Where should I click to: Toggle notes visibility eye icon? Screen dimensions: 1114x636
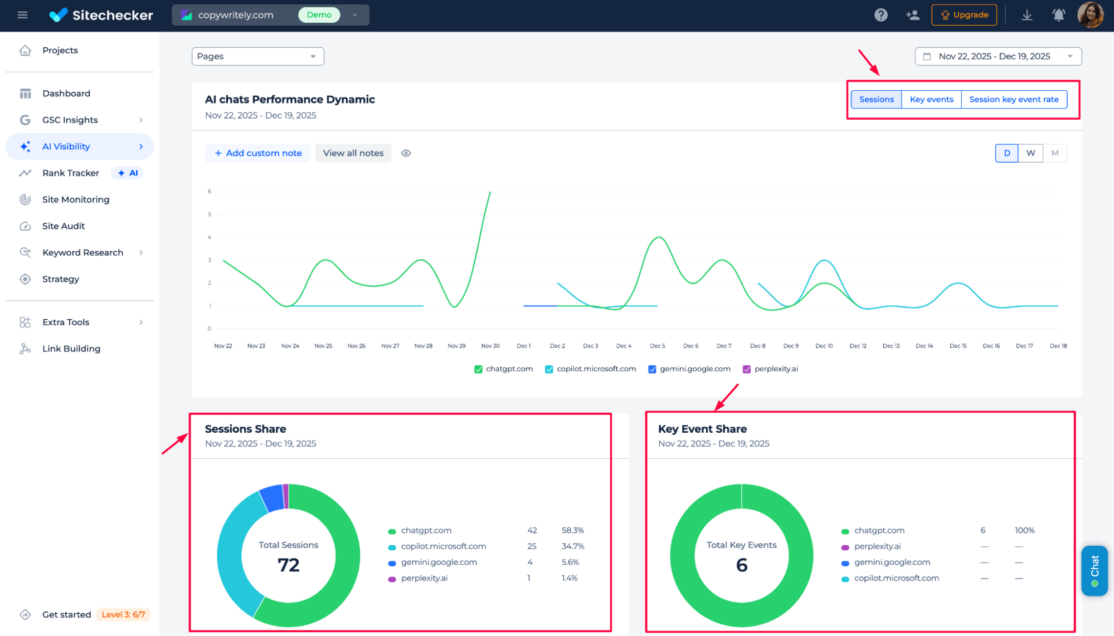406,153
